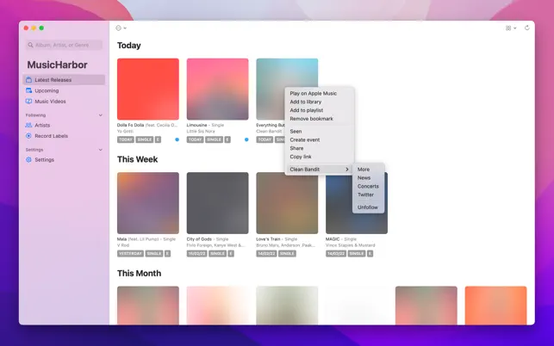Toggle unseen dot on Limousine
The image size is (554, 346).
click(246, 139)
